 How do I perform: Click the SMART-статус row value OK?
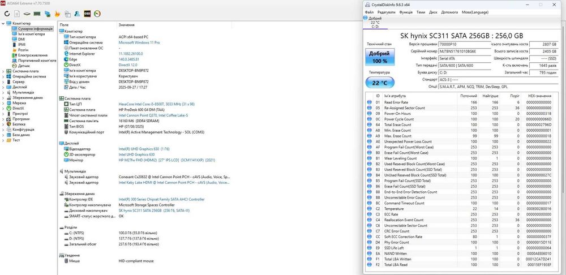click(x=121, y=216)
